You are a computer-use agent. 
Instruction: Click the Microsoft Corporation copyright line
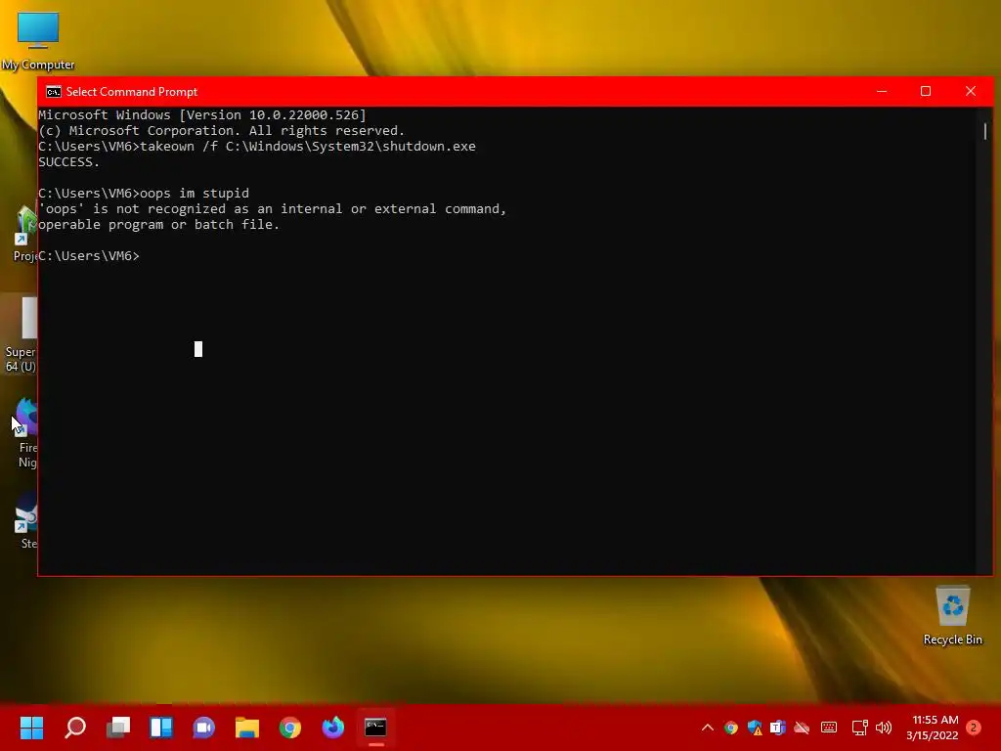(x=222, y=131)
